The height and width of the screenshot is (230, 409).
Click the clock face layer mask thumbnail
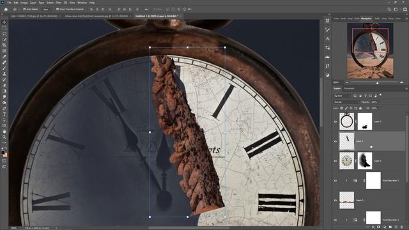[365, 161]
